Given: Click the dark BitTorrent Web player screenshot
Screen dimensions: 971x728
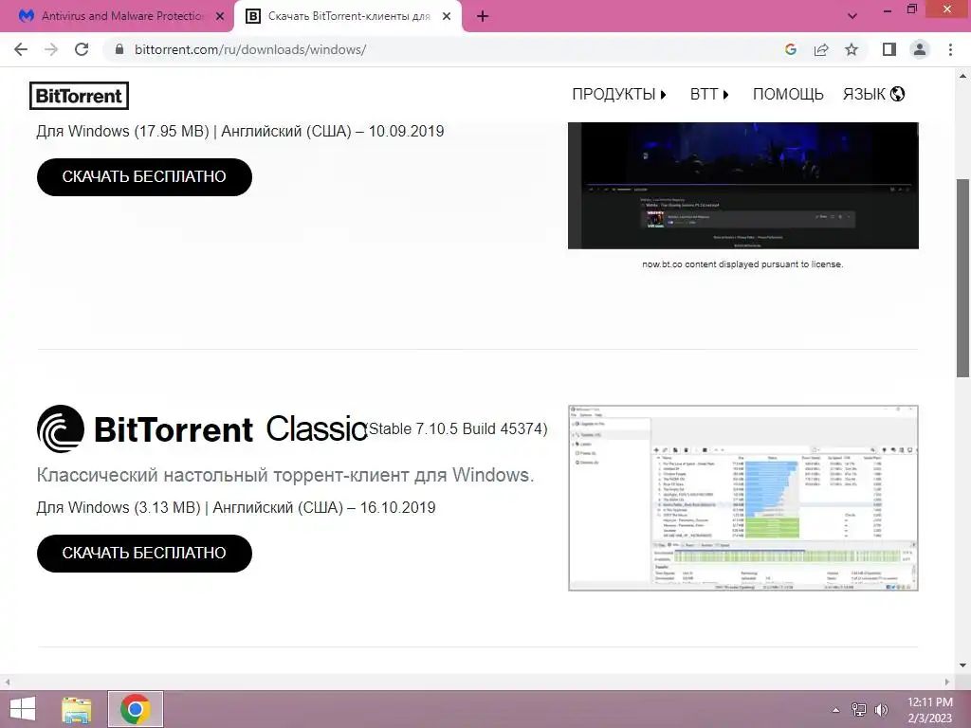Looking at the screenshot, I should tap(743, 186).
